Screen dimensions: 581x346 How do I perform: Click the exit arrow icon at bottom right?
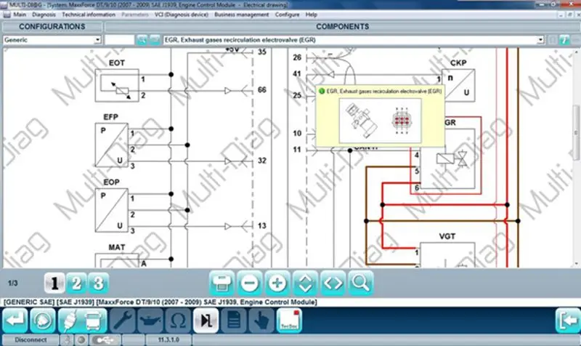click(568, 321)
